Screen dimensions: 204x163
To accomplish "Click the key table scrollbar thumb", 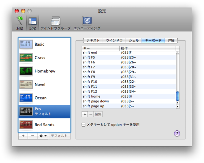I will (x=177, y=96).
